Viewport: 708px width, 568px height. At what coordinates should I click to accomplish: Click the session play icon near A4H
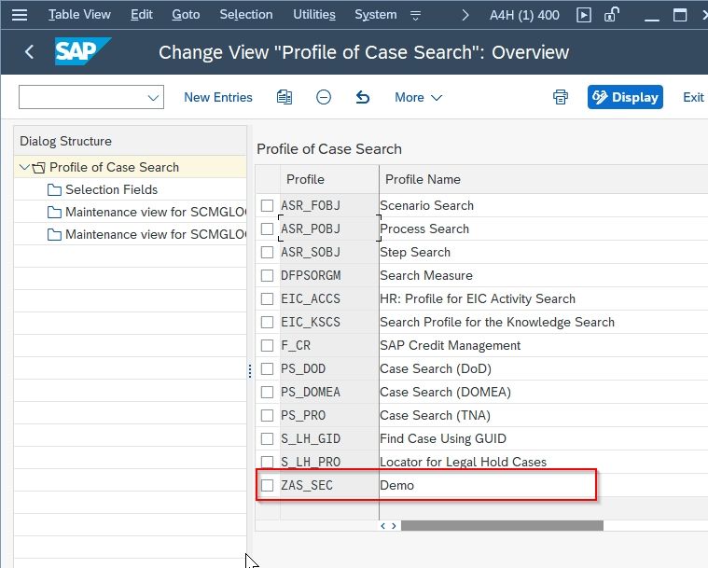[584, 15]
